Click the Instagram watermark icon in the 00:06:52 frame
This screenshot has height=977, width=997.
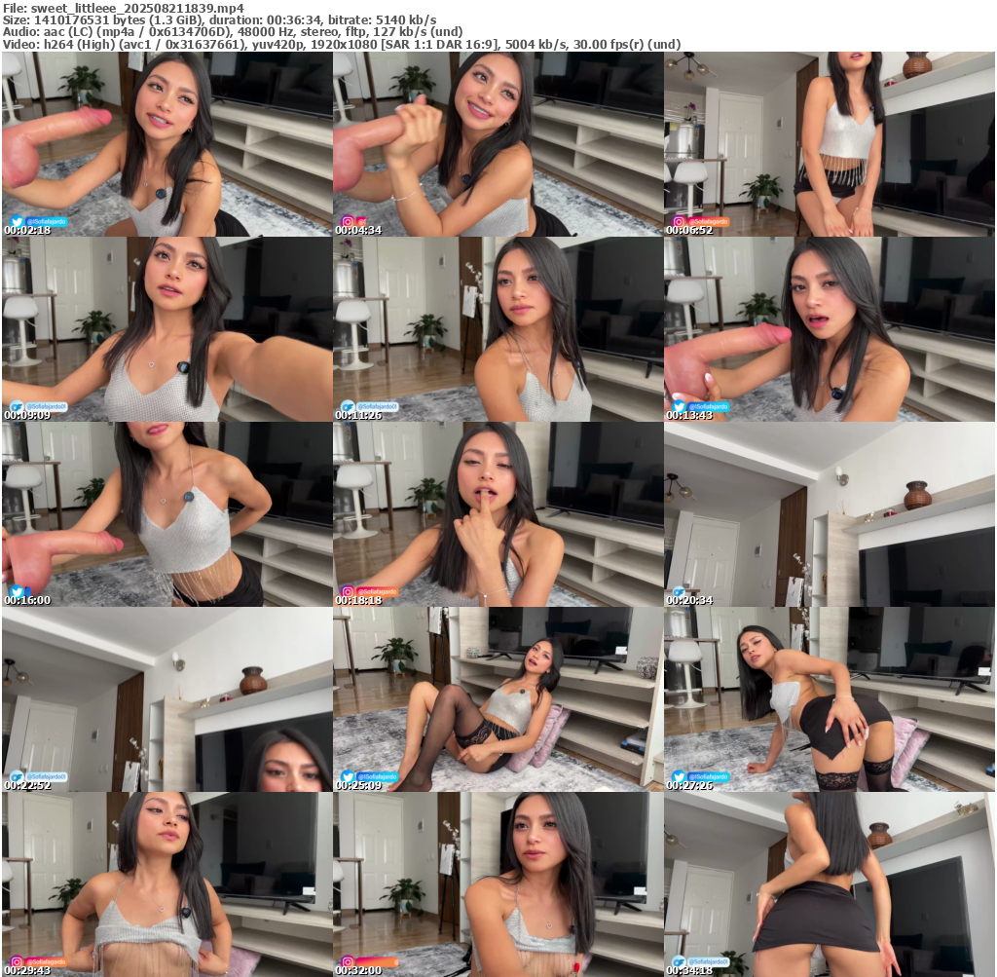(x=679, y=221)
